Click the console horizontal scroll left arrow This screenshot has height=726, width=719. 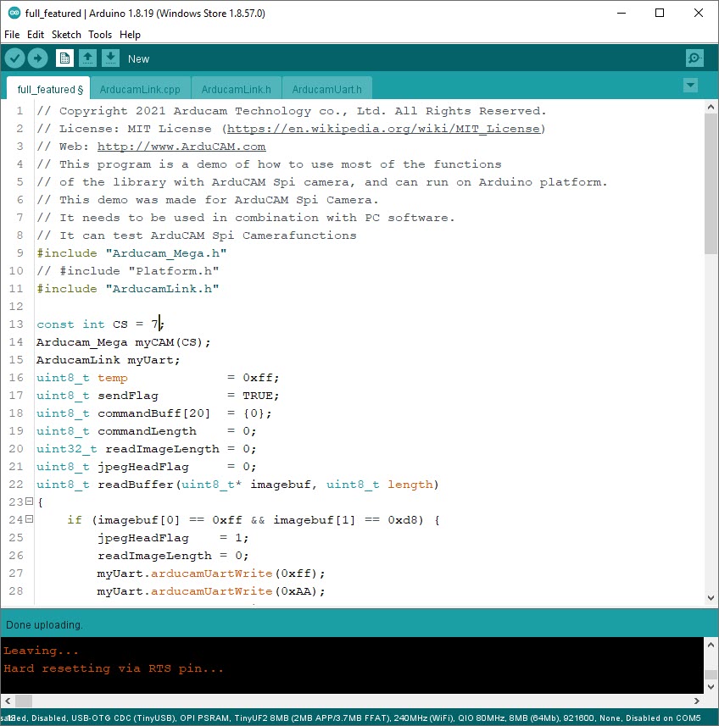tap(8, 701)
